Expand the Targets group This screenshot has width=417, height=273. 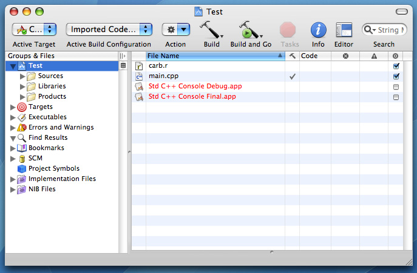(x=13, y=107)
